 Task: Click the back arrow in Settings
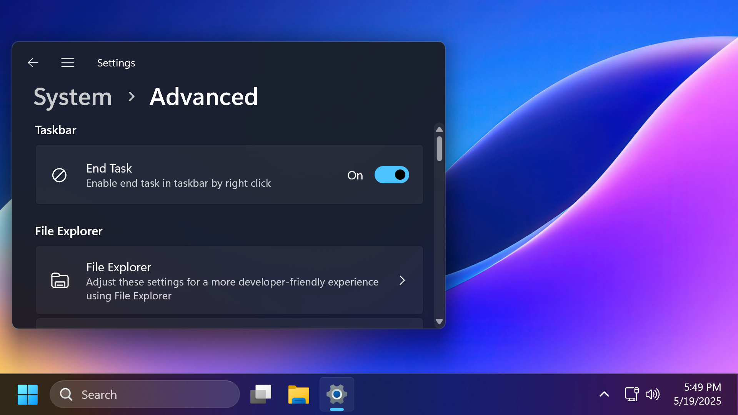[33, 63]
